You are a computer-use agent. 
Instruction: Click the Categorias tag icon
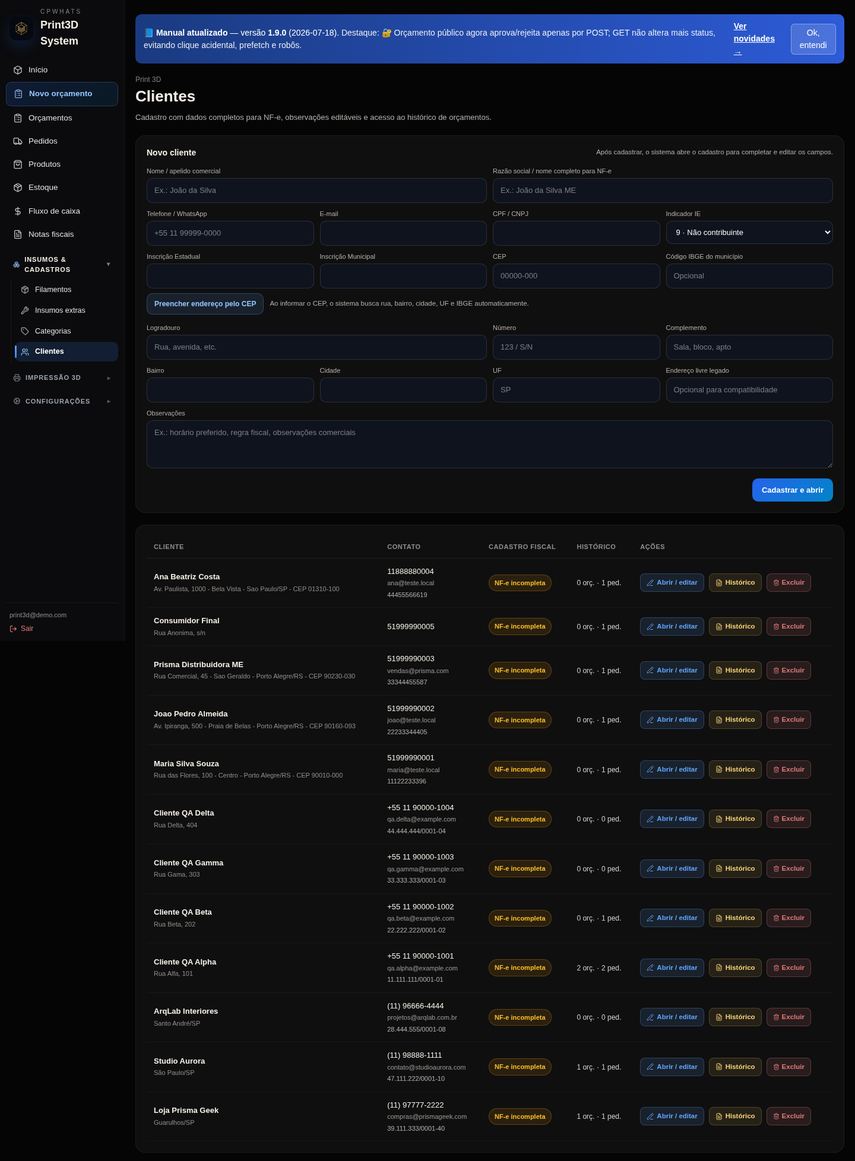pos(25,331)
